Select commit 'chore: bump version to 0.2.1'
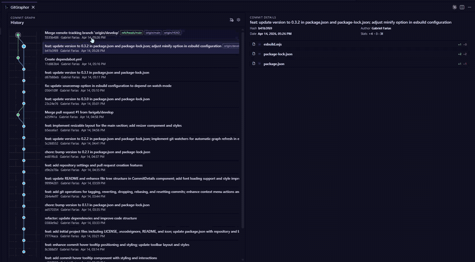This screenshot has width=475, height=262. (141, 154)
